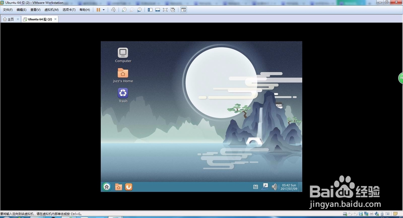Open the 帮助(H) menu
The image size is (403, 218).
pos(85,10)
